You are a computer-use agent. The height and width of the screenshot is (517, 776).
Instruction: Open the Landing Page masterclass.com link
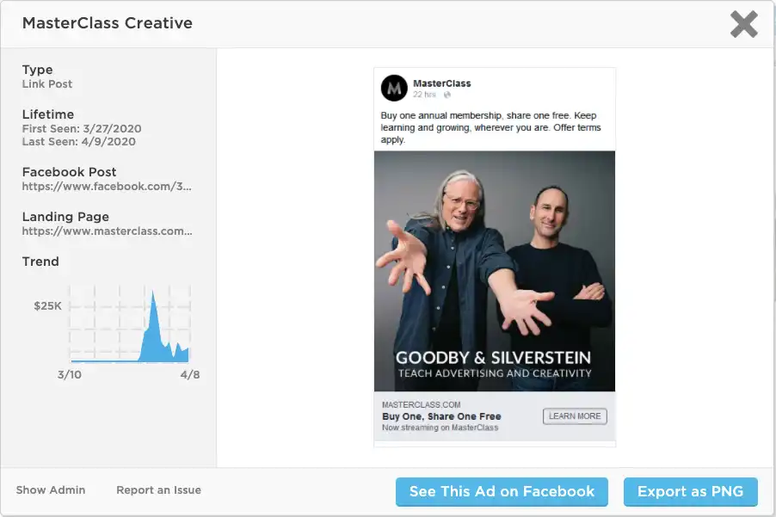coord(107,231)
